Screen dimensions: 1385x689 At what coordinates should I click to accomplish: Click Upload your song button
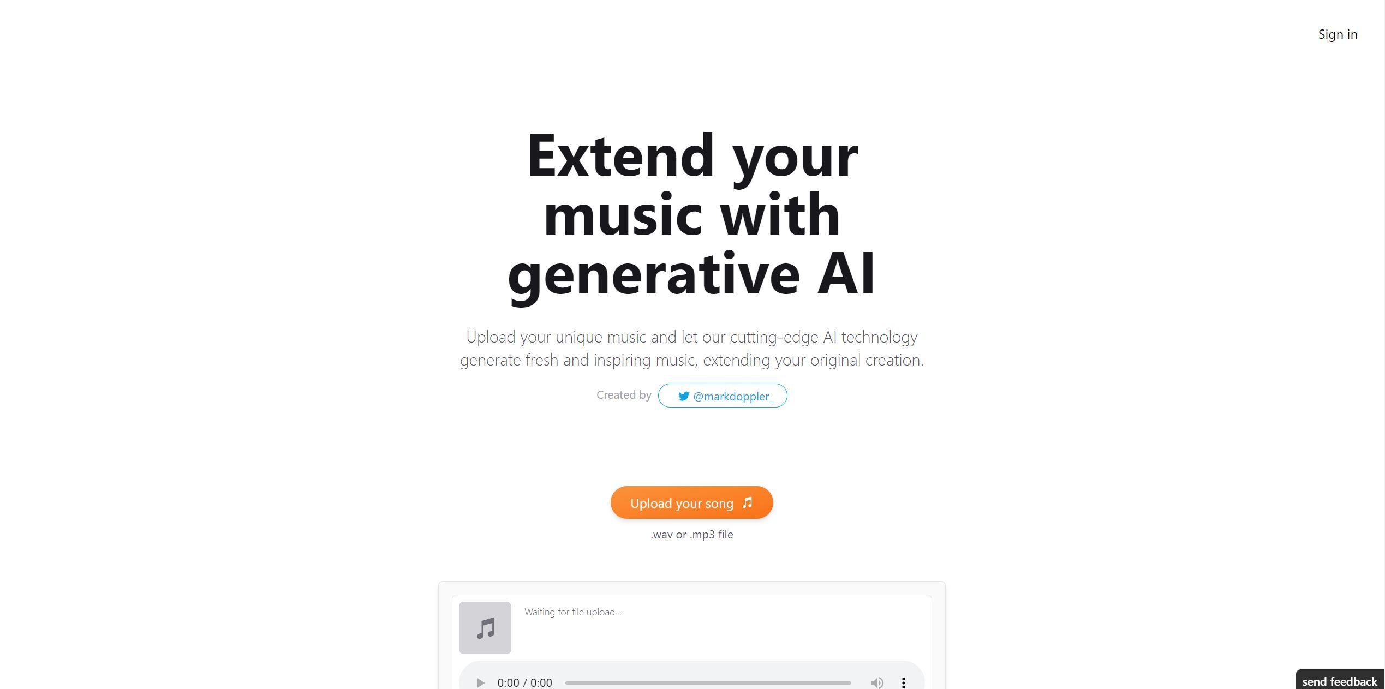(x=691, y=502)
